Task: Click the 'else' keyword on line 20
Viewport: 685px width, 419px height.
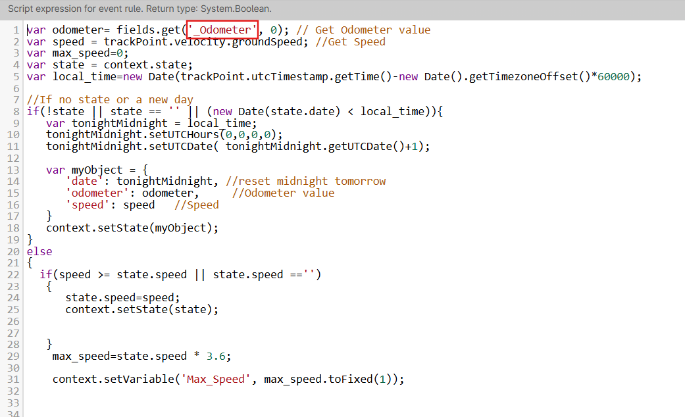Action: coord(39,251)
